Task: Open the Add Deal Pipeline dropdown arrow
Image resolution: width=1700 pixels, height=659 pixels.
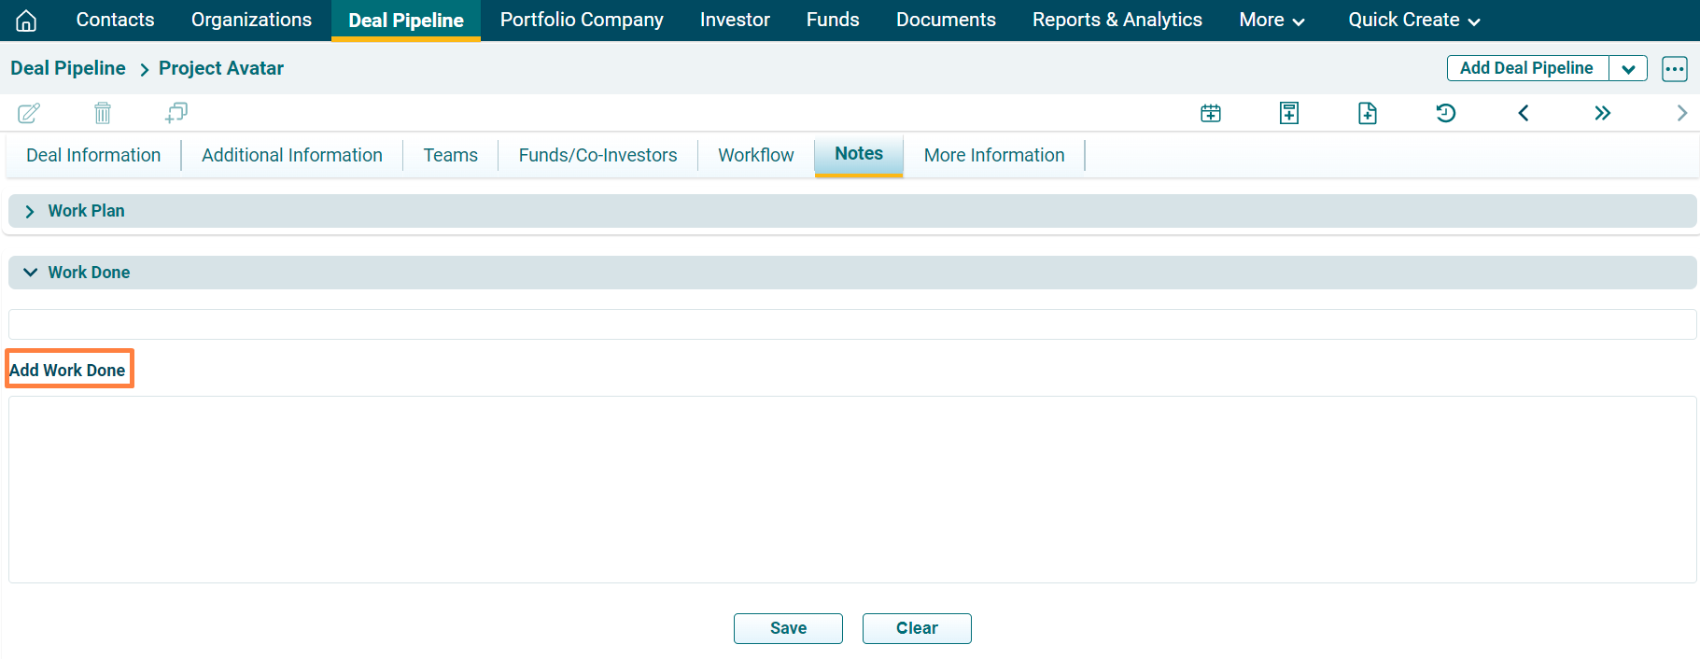Action: tap(1628, 69)
